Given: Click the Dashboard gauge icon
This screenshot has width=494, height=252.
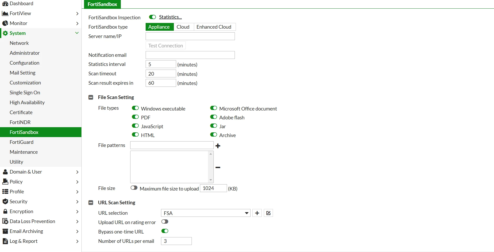Looking at the screenshot, I should [5, 4].
